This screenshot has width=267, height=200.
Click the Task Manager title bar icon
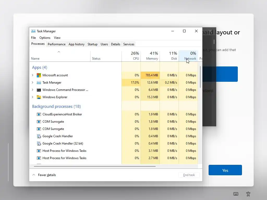(33, 31)
